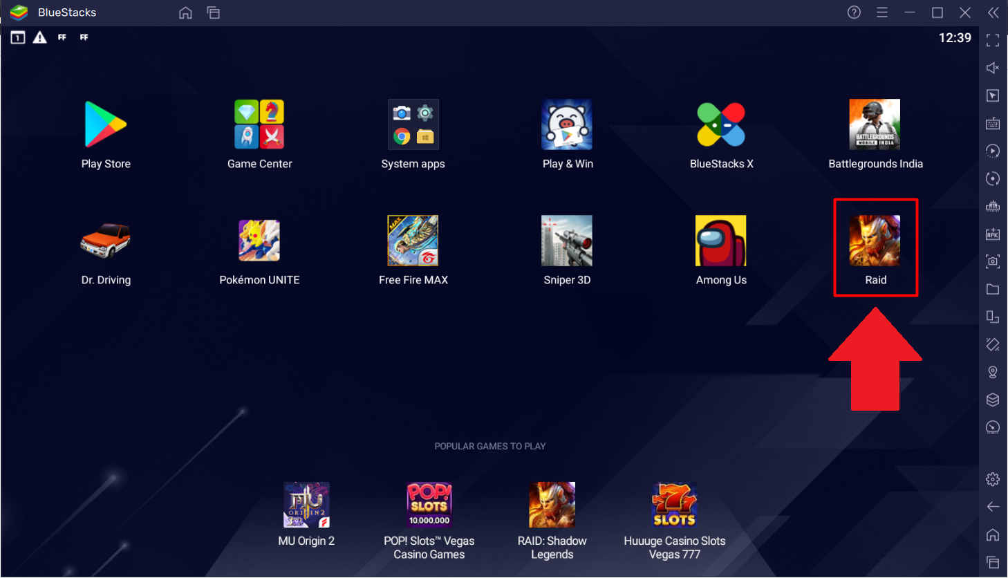Click the 12:39 clock text
Viewport: 1008px width, 578px height.
pos(955,38)
